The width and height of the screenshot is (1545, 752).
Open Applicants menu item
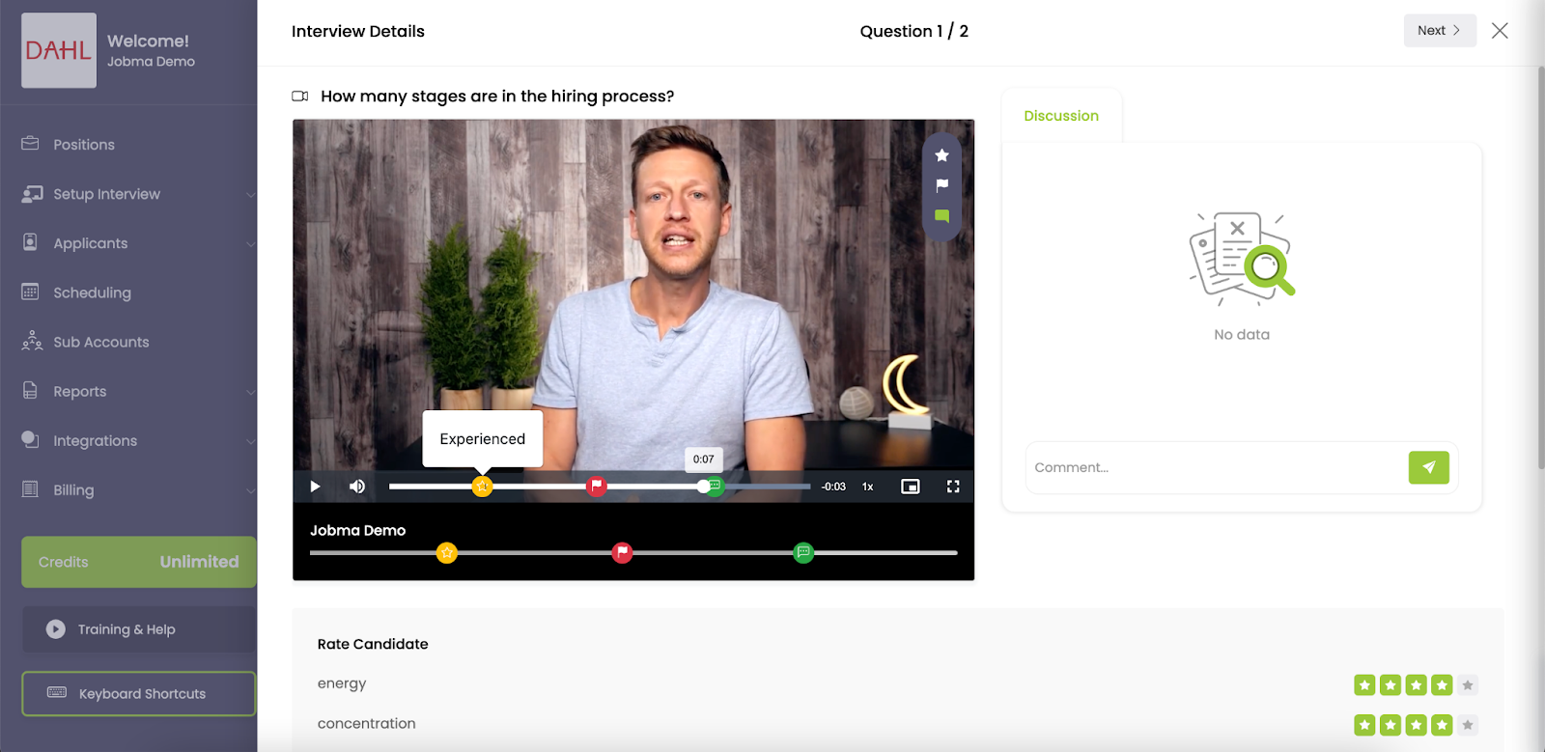91,243
